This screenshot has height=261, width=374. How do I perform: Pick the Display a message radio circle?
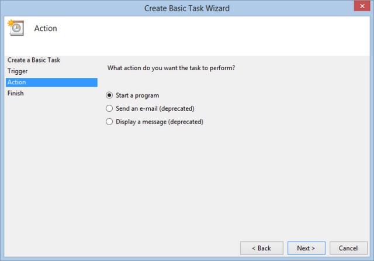pyautogui.click(x=109, y=122)
